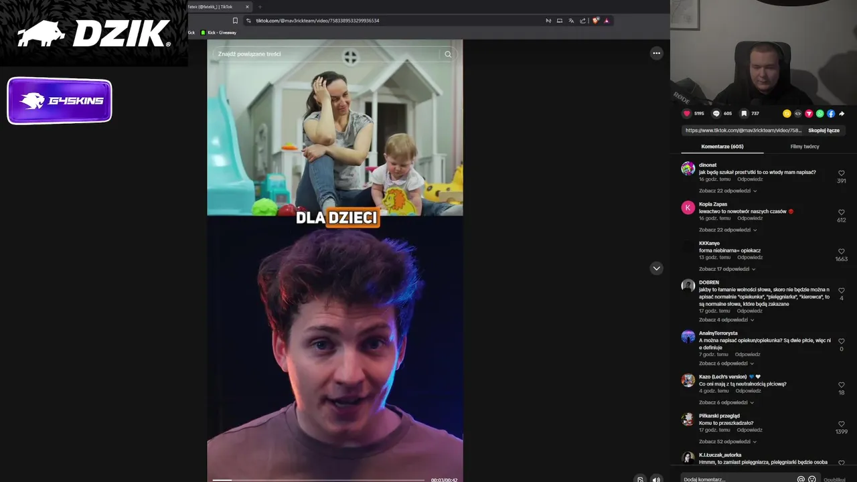Viewport: 857px width, 482px height.
Task: Like KKKanyo's comment
Action: click(842, 252)
